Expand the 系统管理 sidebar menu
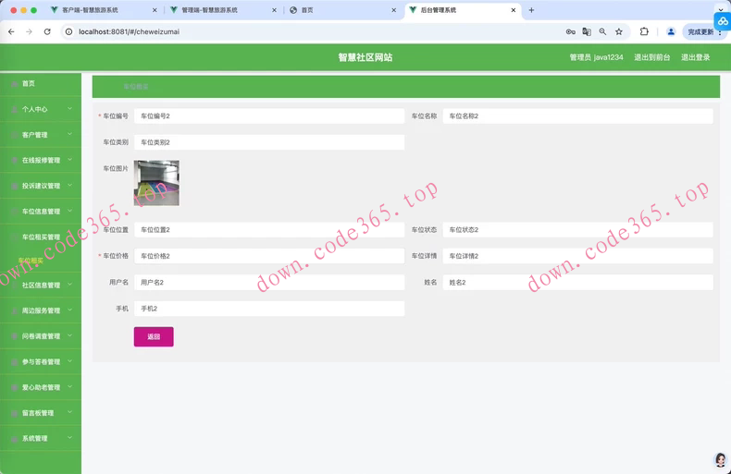 pos(40,438)
